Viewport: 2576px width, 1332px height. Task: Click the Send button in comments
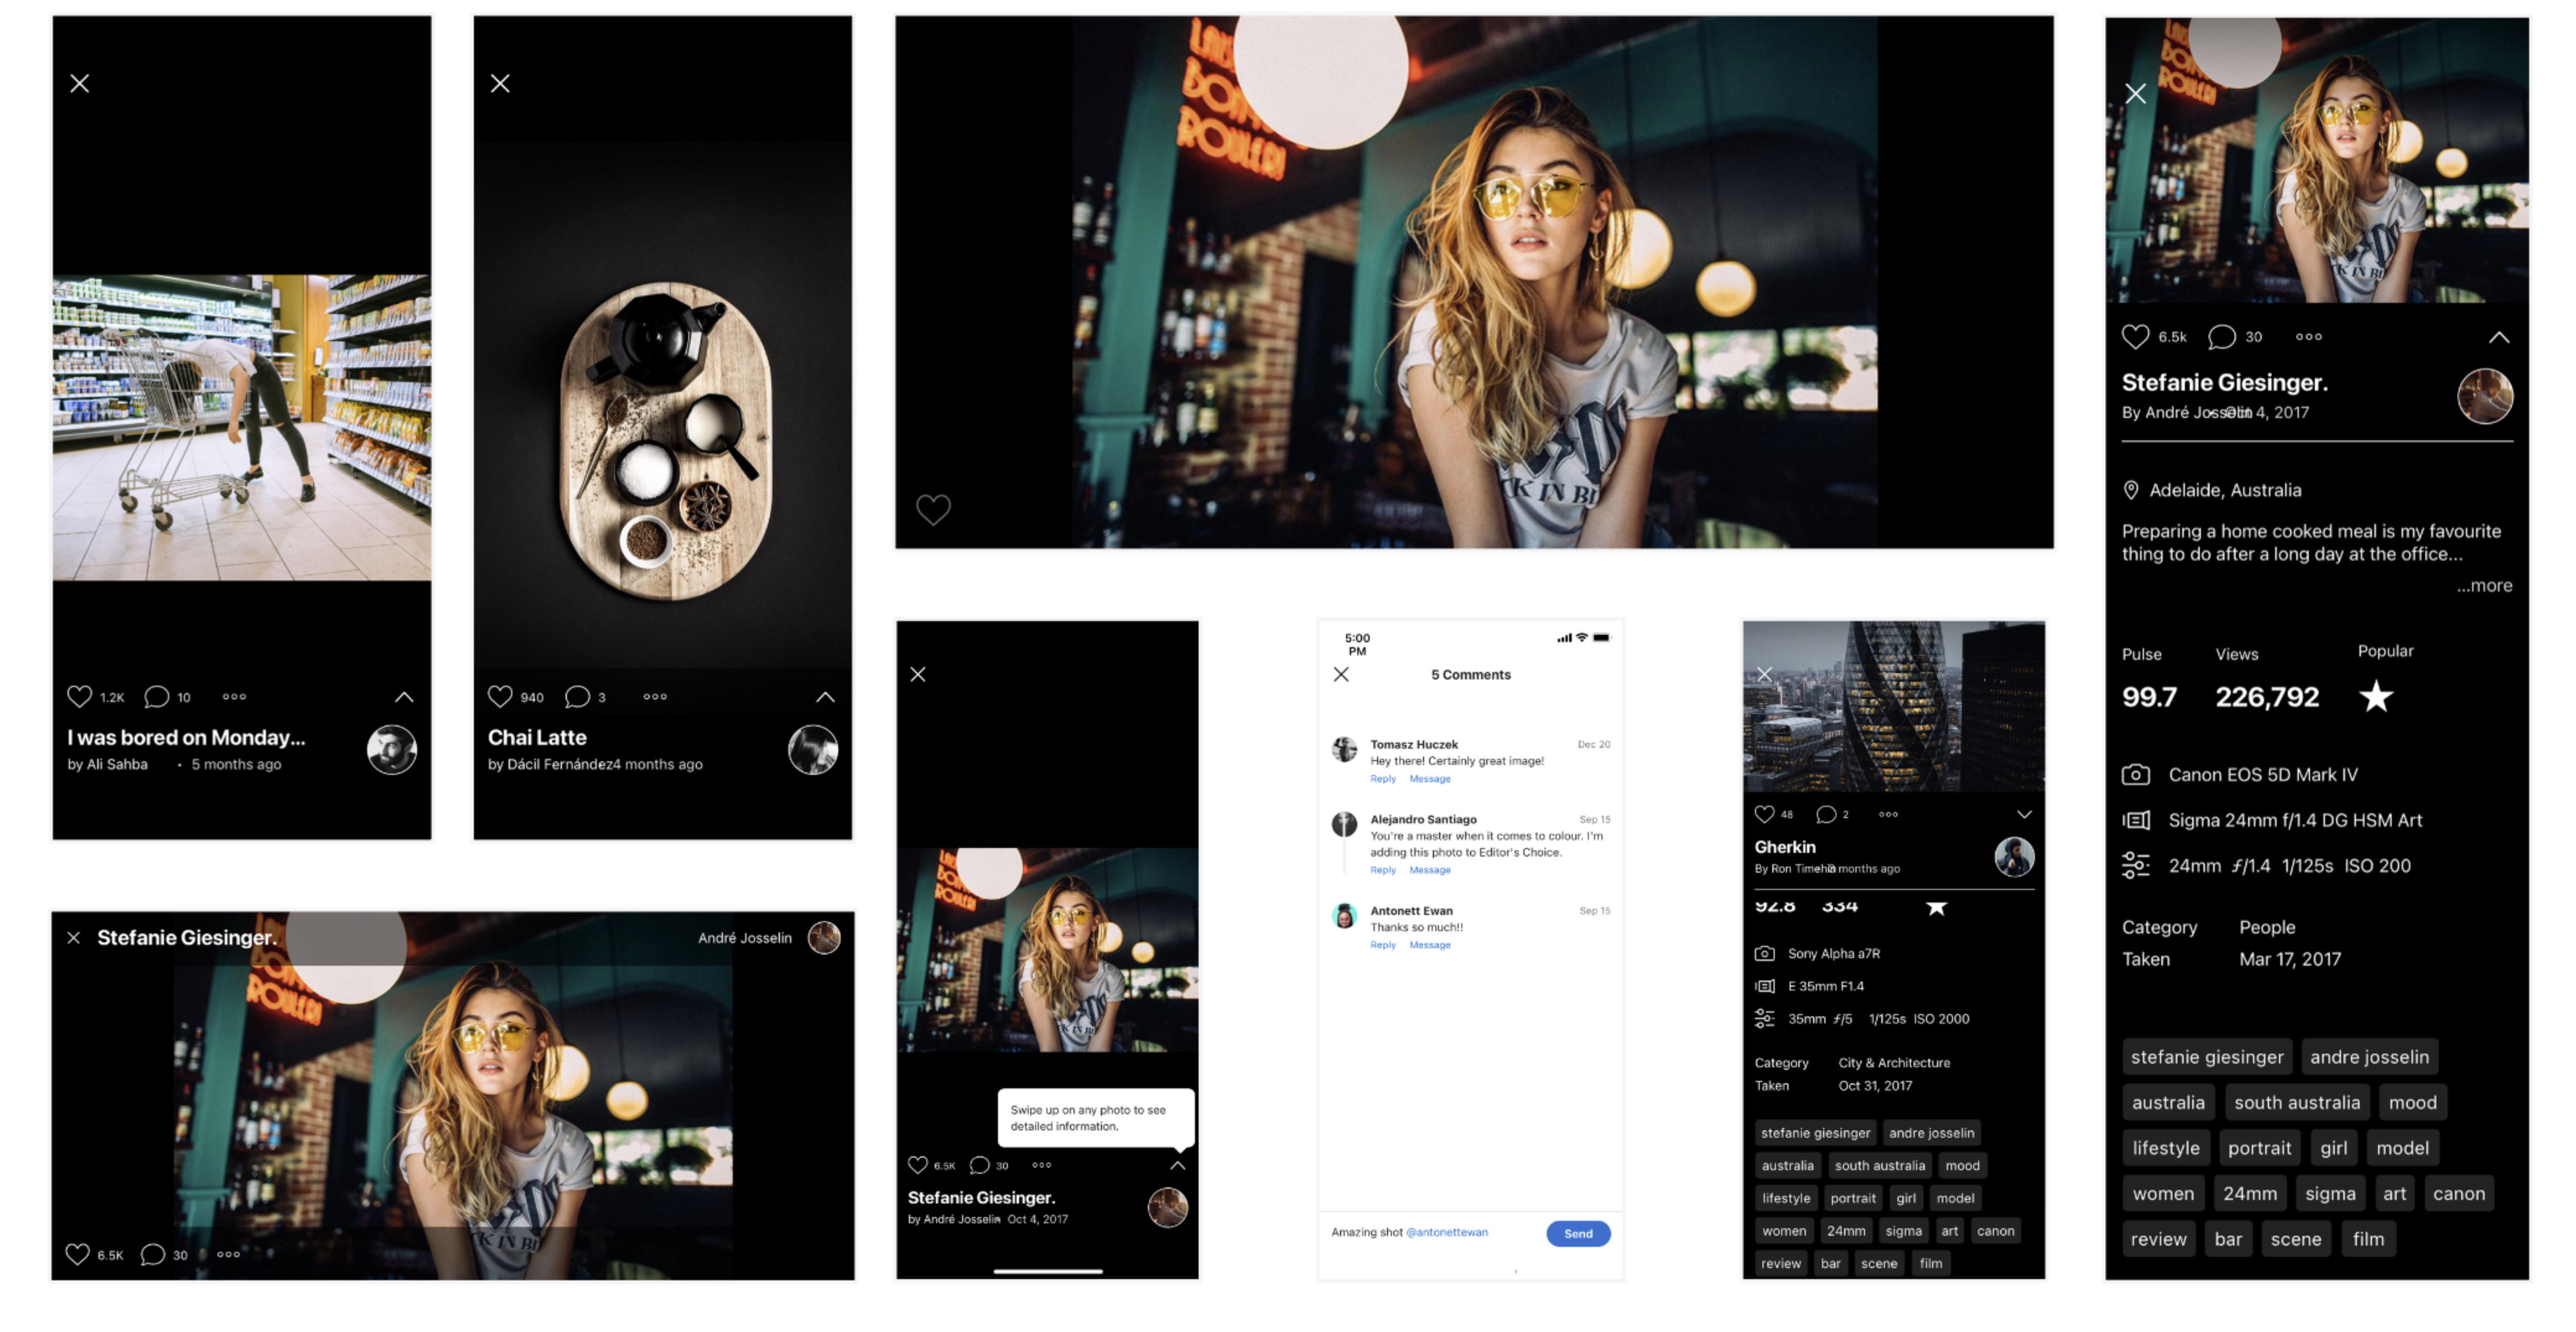(1578, 1233)
